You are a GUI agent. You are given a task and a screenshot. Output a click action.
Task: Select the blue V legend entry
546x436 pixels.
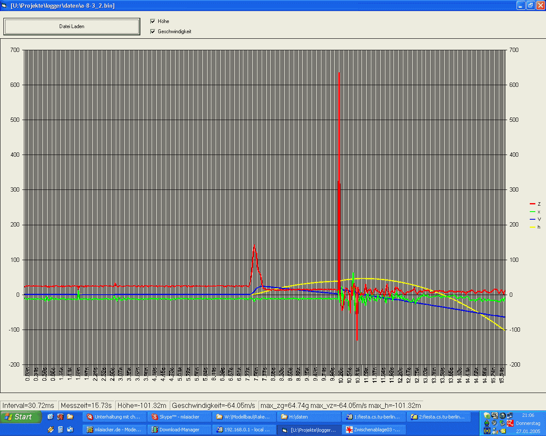coord(533,219)
